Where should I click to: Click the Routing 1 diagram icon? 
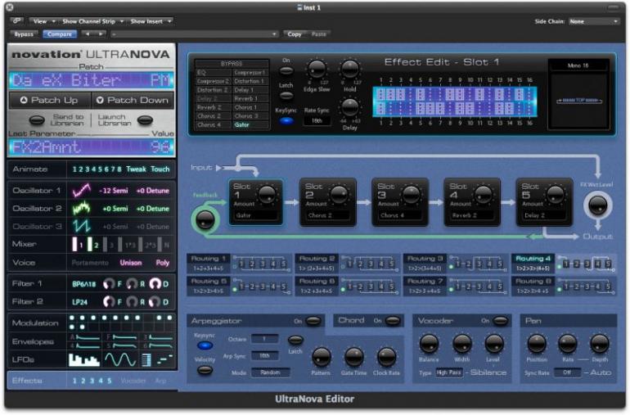[x=262, y=264]
